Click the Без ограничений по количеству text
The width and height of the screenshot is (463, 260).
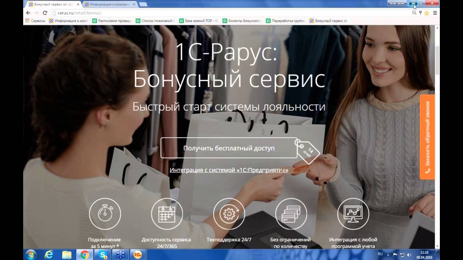coord(290,243)
